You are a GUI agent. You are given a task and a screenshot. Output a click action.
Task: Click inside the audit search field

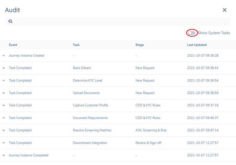[x=119, y=21]
